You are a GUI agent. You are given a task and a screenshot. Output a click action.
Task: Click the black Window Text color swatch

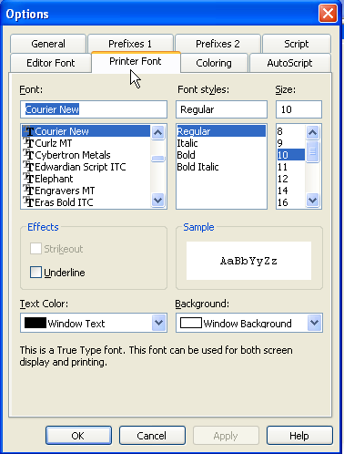(x=35, y=323)
